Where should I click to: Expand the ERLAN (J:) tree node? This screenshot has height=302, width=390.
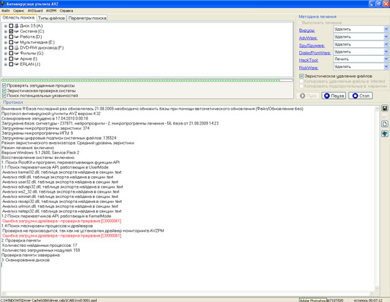pyautogui.click(x=6, y=64)
